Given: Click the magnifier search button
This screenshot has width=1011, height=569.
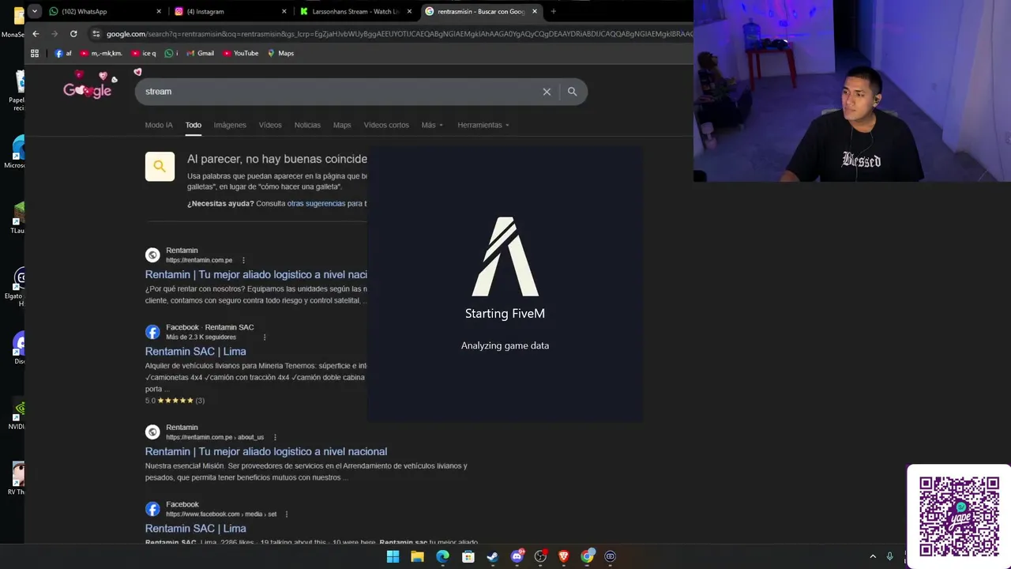Looking at the screenshot, I should pyautogui.click(x=572, y=92).
